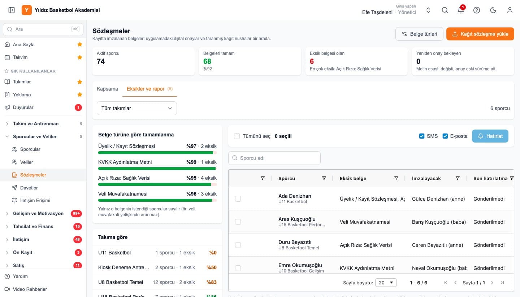Unstar Yoklama favorite star
Viewport: 520px width, 297px height.
tap(80, 95)
